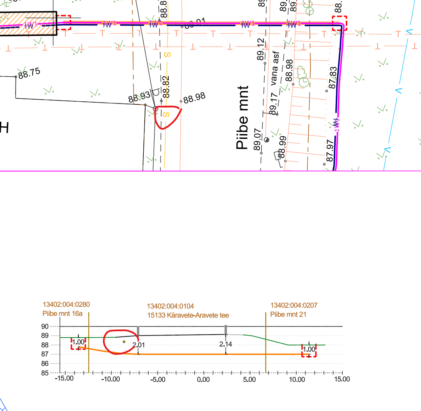Select the 2.01 depth dimension in the profile

[139, 345]
